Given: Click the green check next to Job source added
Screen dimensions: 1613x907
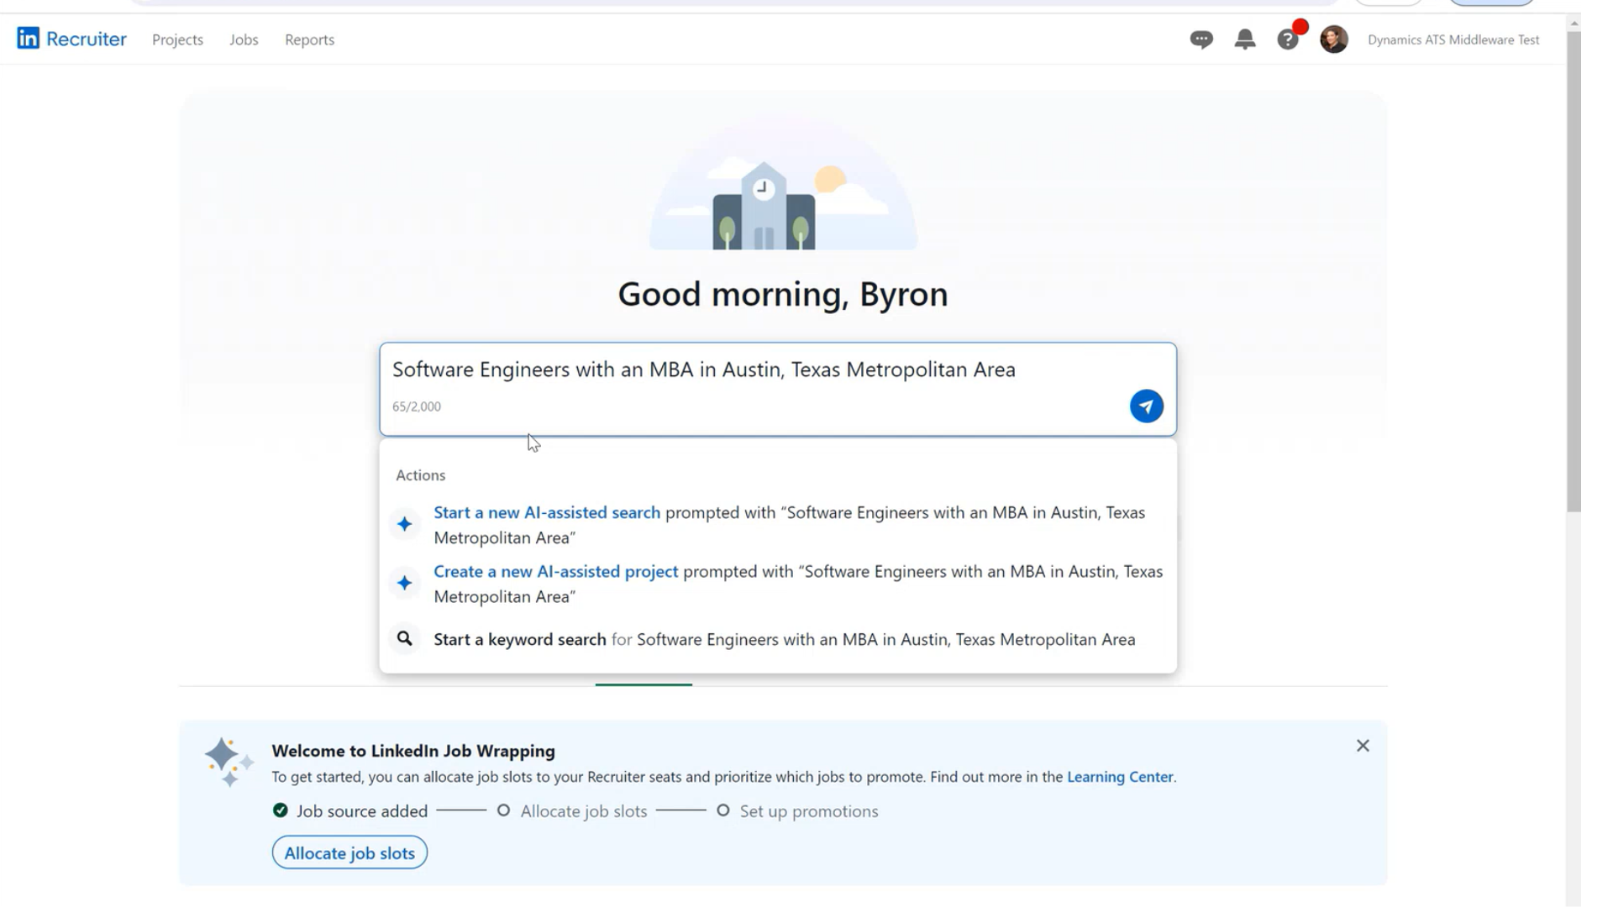Looking at the screenshot, I should coord(281,810).
